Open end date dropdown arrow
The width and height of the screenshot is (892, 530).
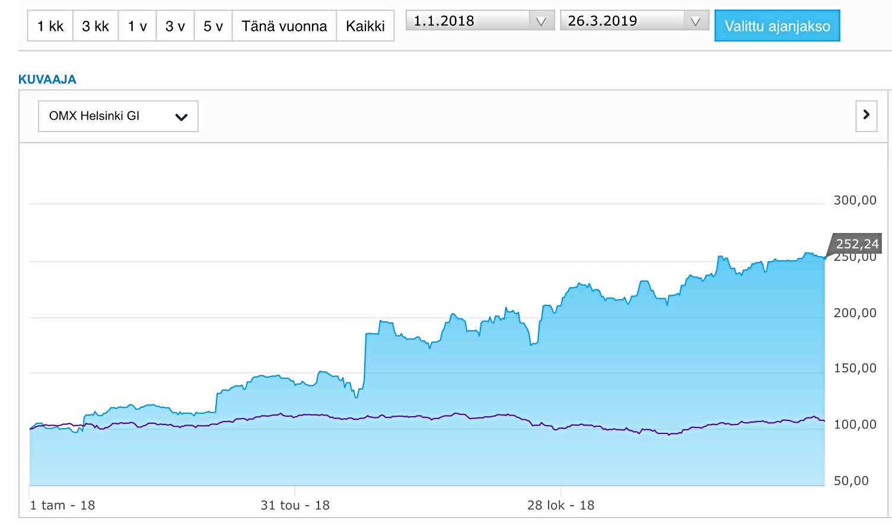pos(696,21)
